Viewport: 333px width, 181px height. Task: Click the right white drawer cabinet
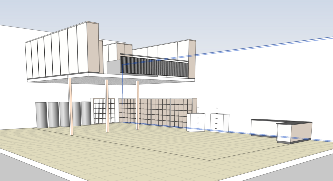(219, 123)
